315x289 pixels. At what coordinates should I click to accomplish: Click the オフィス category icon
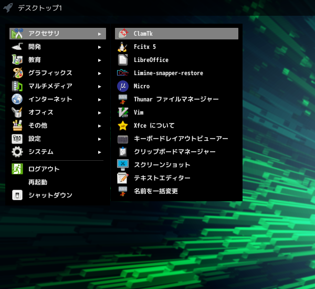pyautogui.click(x=17, y=112)
